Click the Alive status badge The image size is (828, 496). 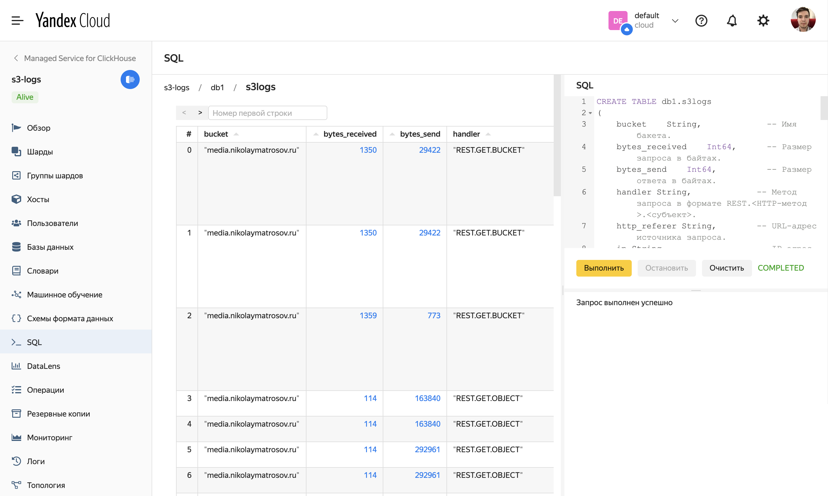(25, 97)
